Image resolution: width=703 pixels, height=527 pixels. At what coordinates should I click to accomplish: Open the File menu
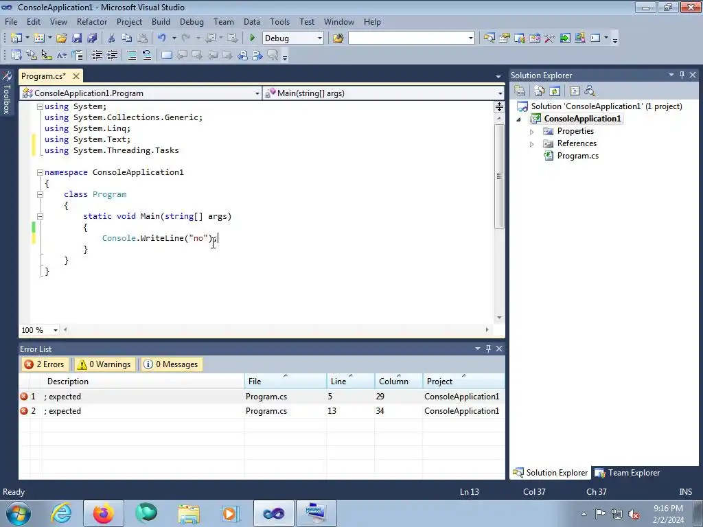click(x=11, y=21)
